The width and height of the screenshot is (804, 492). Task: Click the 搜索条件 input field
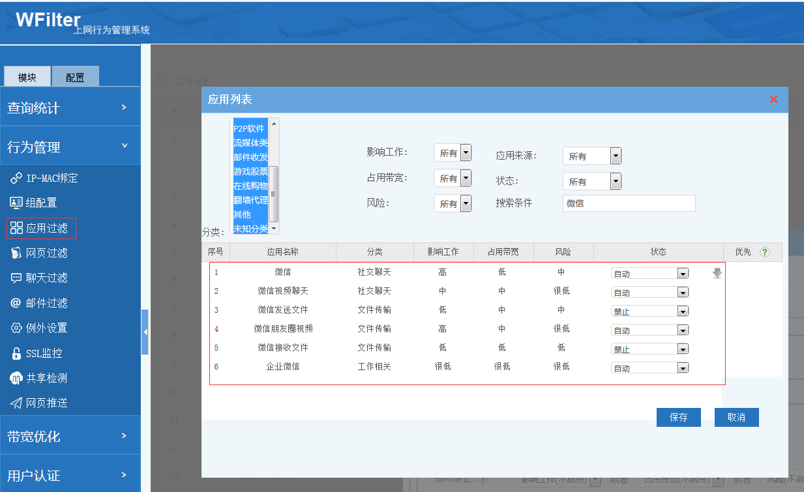point(629,203)
